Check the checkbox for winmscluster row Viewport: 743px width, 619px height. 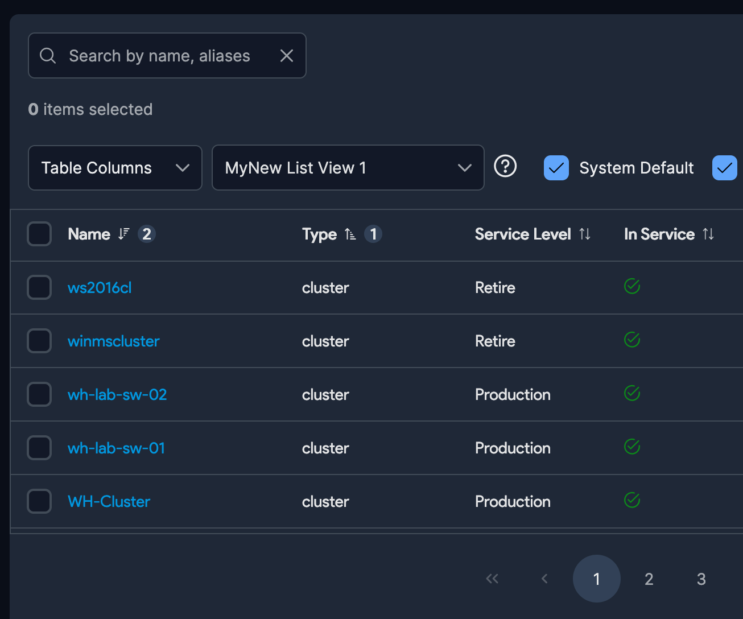click(39, 340)
